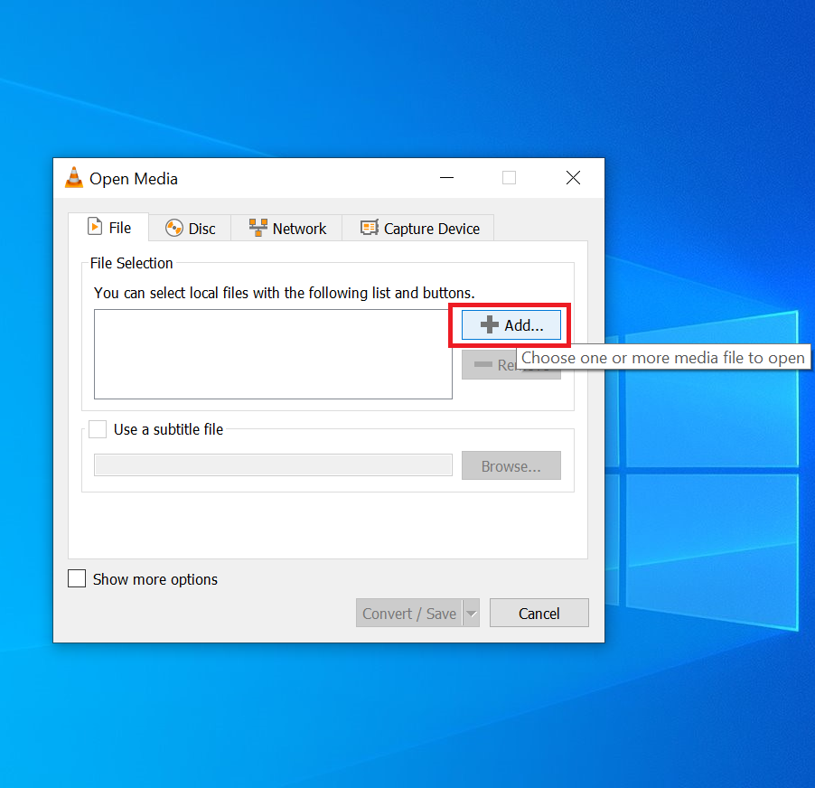The width and height of the screenshot is (815, 788).
Task: Enable the Use a subtitle file checkbox
Action: tap(98, 429)
